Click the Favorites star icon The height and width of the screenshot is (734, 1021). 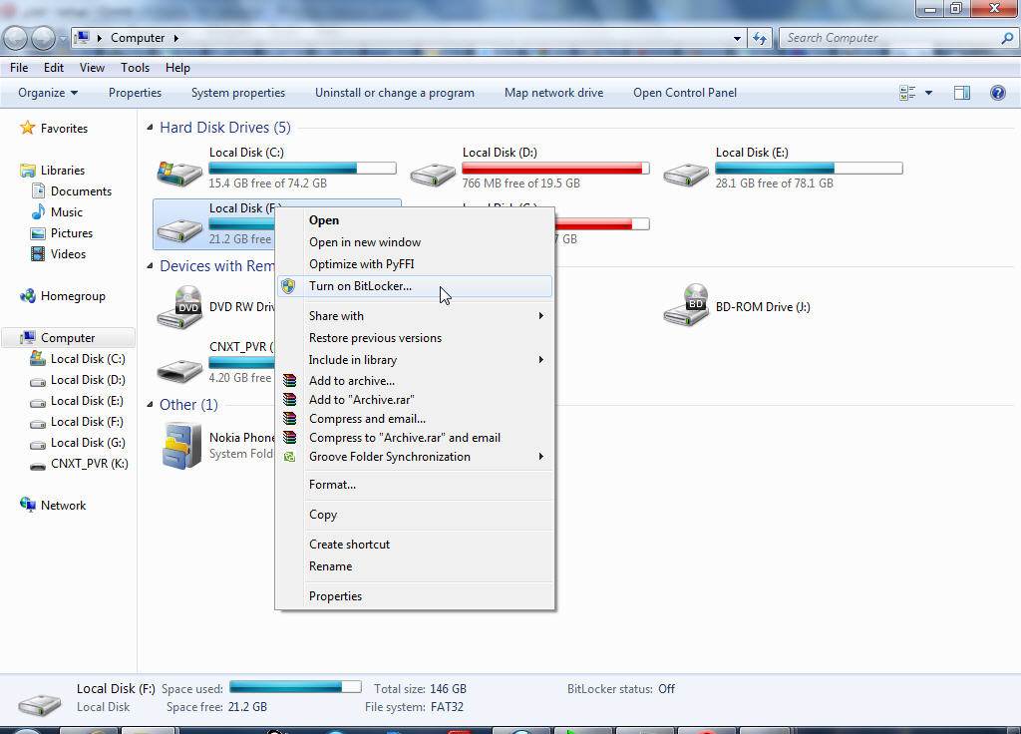tap(27, 128)
